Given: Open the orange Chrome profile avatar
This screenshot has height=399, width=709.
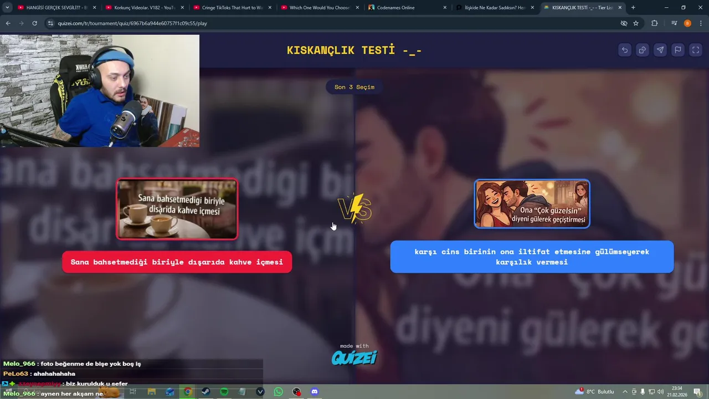Looking at the screenshot, I should (687, 23).
